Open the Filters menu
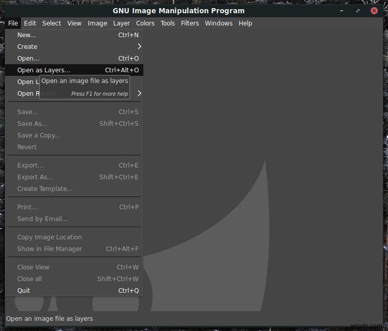This screenshot has height=331, width=388. pyautogui.click(x=190, y=23)
